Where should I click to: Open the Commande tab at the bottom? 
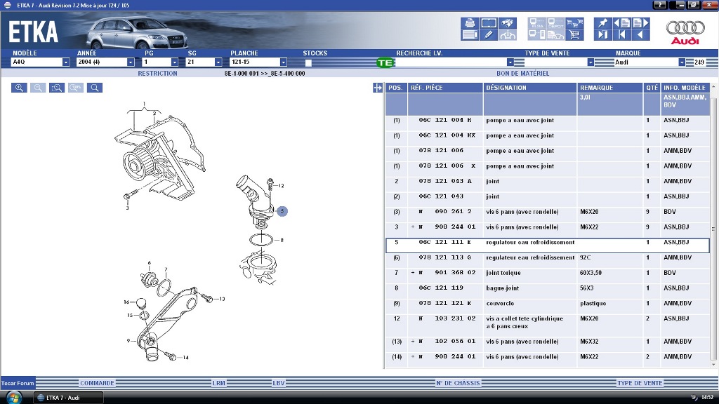tap(97, 383)
